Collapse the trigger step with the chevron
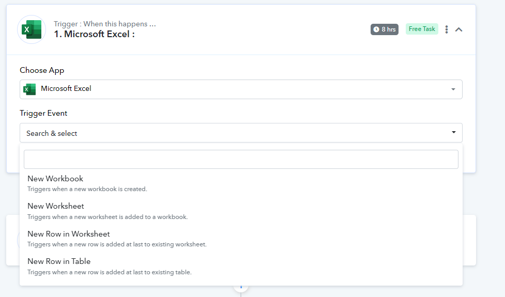The width and height of the screenshot is (505, 297). [x=458, y=29]
